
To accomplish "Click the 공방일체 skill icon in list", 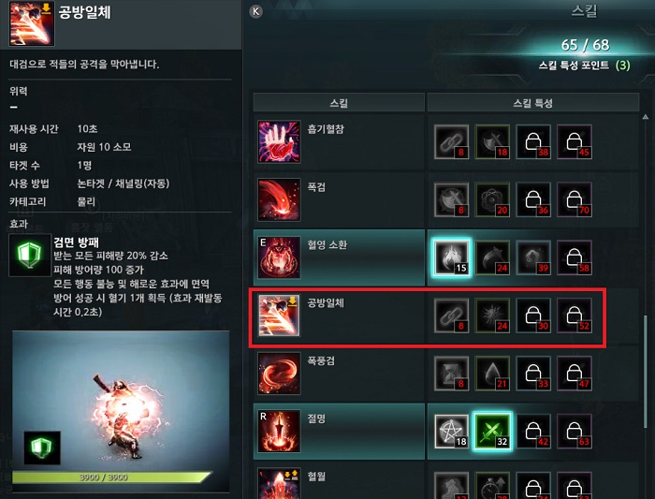I will 279,316.
